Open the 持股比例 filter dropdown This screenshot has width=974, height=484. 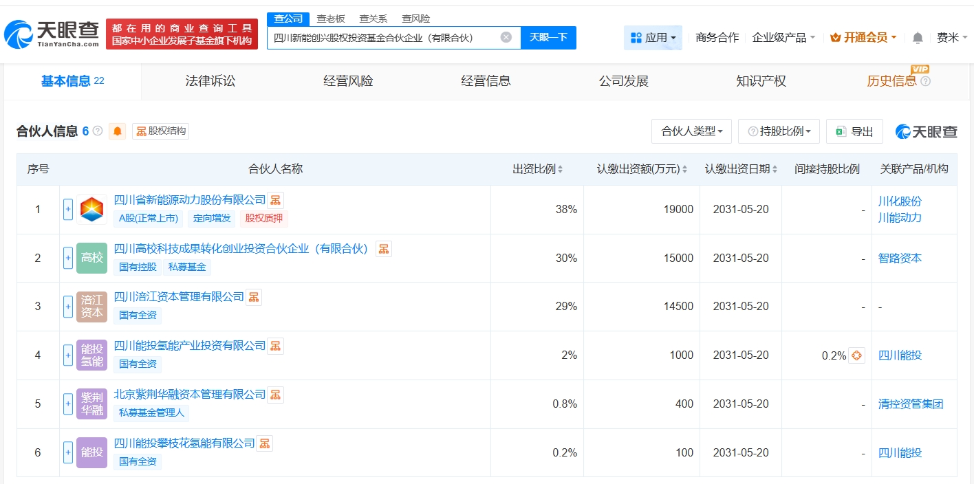(x=779, y=131)
